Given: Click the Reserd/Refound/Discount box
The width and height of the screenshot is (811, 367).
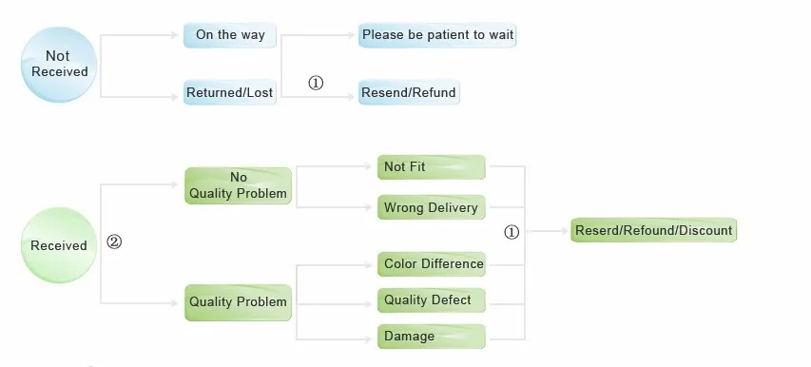Looking at the screenshot, I should (x=654, y=230).
